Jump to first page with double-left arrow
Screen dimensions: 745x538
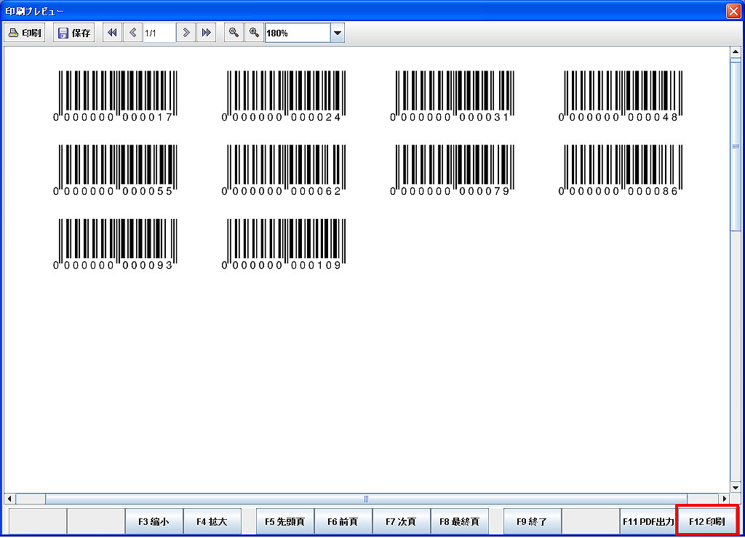point(112,33)
